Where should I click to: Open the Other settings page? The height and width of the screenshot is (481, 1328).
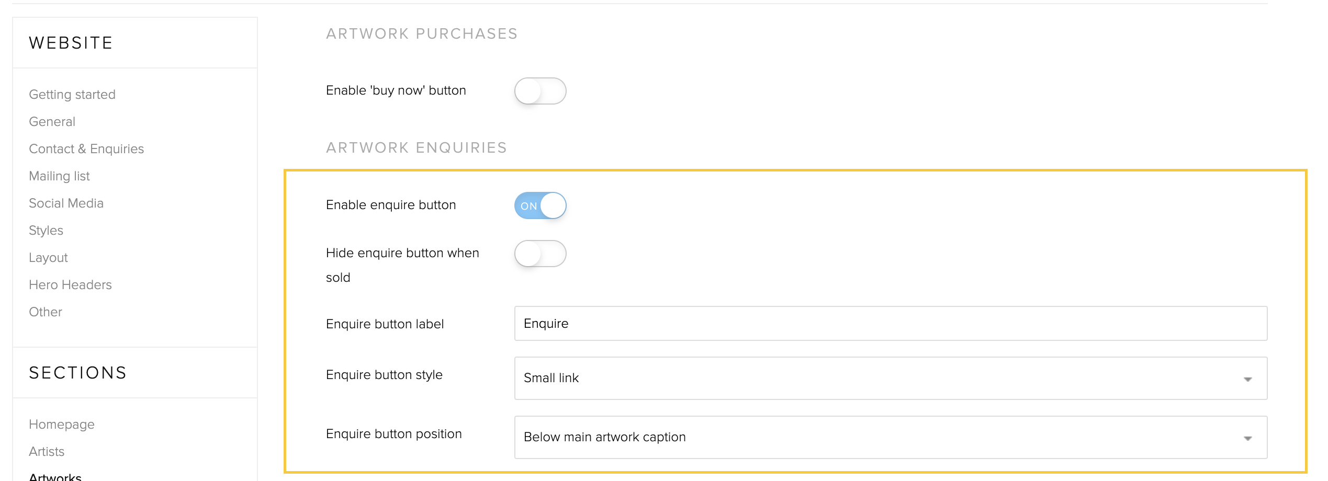(46, 312)
